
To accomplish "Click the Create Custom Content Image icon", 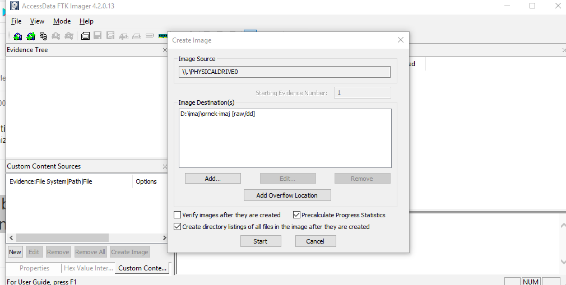I will pos(136,36).
